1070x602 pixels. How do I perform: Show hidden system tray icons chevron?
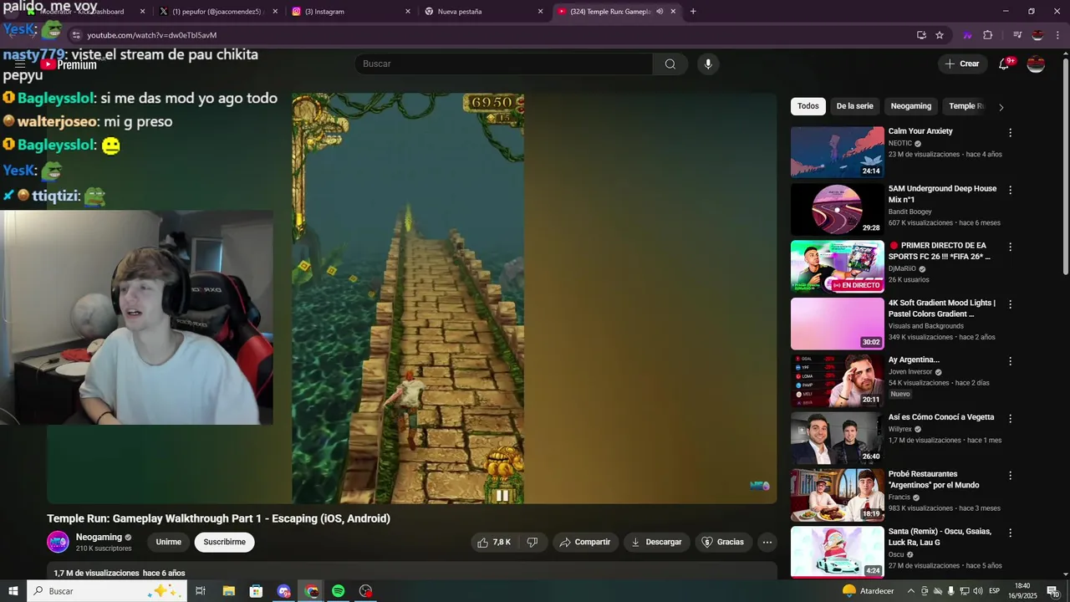point(911,591)
